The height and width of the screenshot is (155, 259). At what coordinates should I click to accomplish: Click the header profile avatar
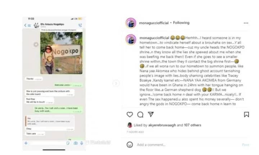(131, 23)
